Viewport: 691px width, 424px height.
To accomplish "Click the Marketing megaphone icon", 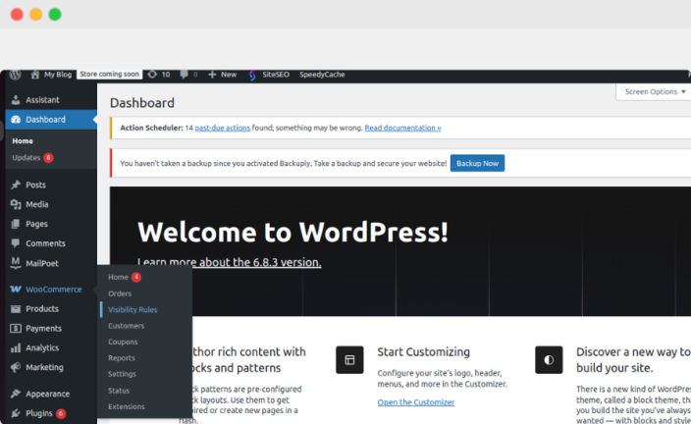I will [x=16, y=367].
